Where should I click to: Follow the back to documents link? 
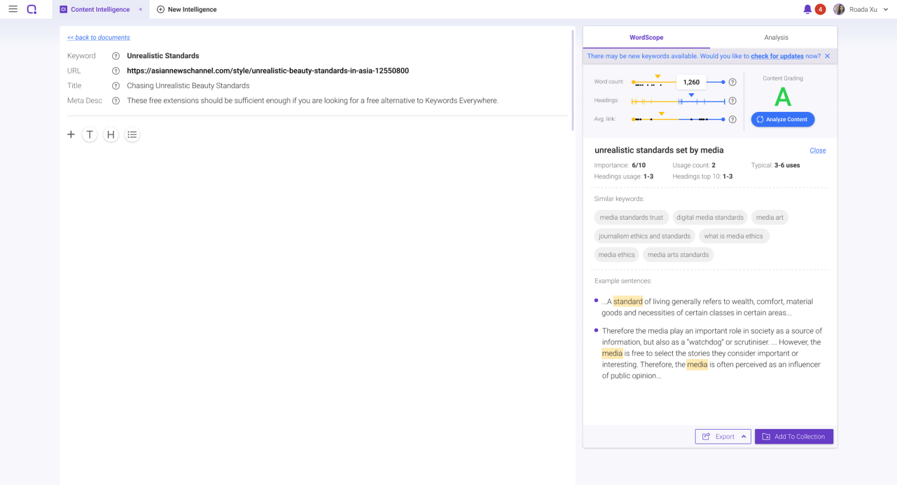[99, 37]
